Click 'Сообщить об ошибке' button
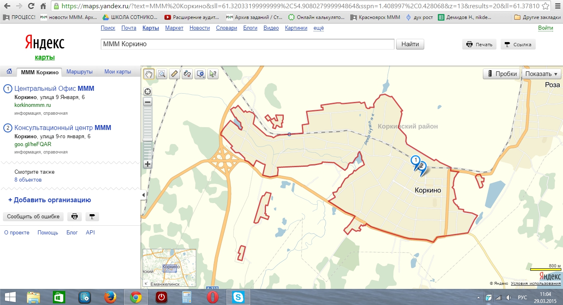Viewport: 563px width, 305px height. click(x=33, y=216)
